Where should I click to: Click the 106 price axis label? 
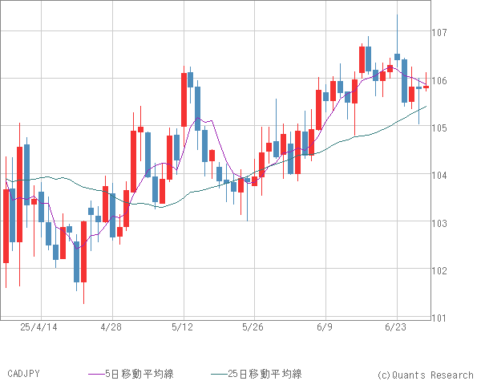point(439,80)
